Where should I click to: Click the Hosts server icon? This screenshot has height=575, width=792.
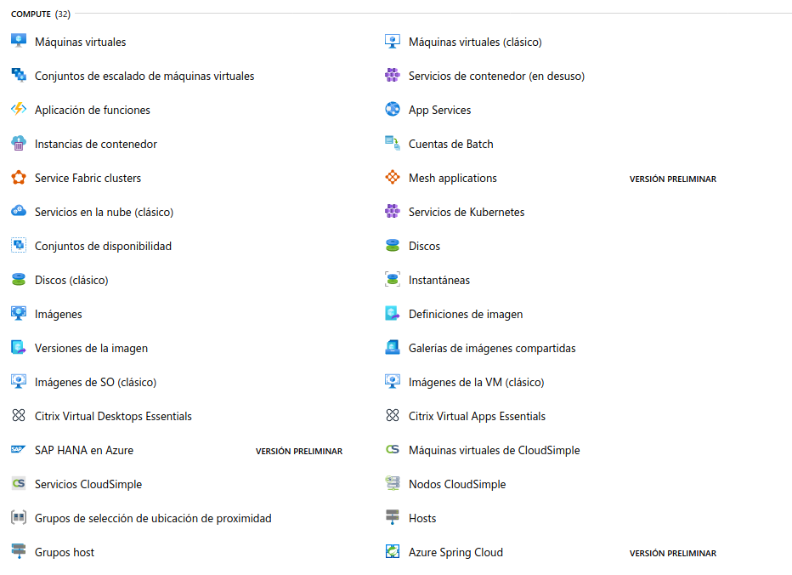coord(393,517)
